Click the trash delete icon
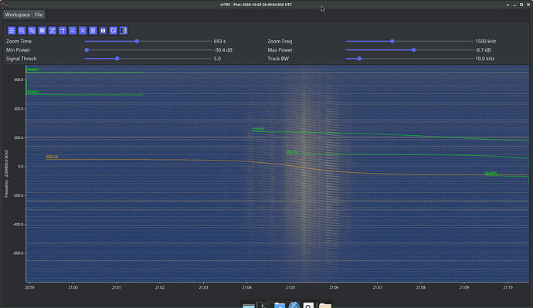533x308 pixels. 93,31
